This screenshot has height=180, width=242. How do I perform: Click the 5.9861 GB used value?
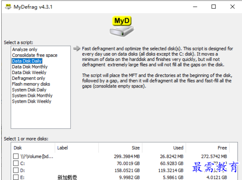point(173,178)
